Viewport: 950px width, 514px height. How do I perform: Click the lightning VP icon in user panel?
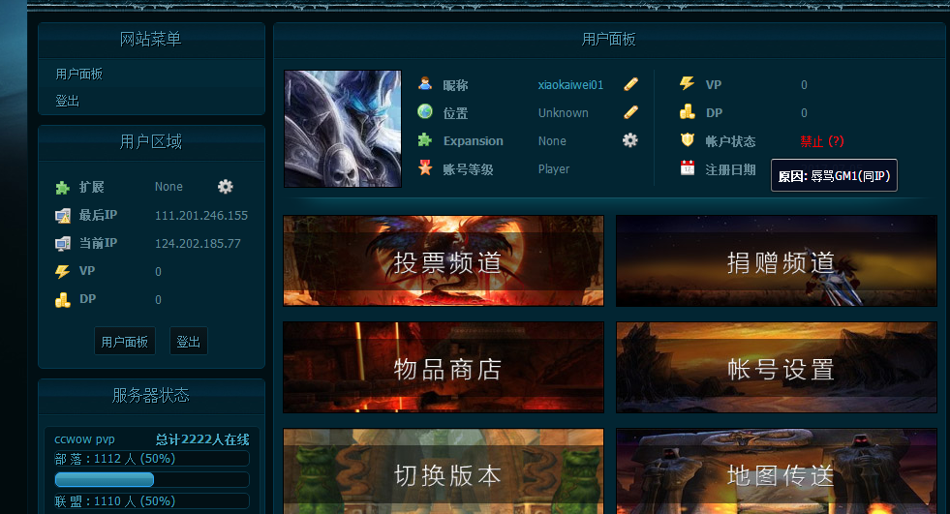point(688,84)
